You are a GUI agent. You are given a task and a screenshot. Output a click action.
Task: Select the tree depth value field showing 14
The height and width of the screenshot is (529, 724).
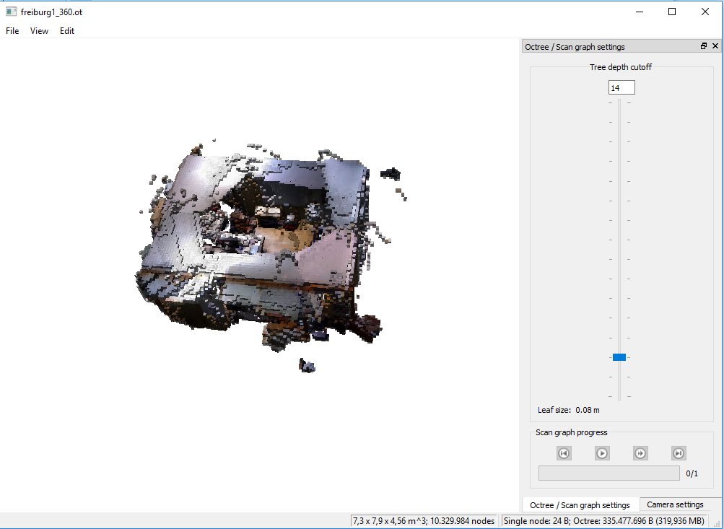click(621, 87)
